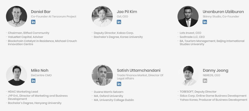Select the Daniel Bar name heading

click(x=41, y=12)
